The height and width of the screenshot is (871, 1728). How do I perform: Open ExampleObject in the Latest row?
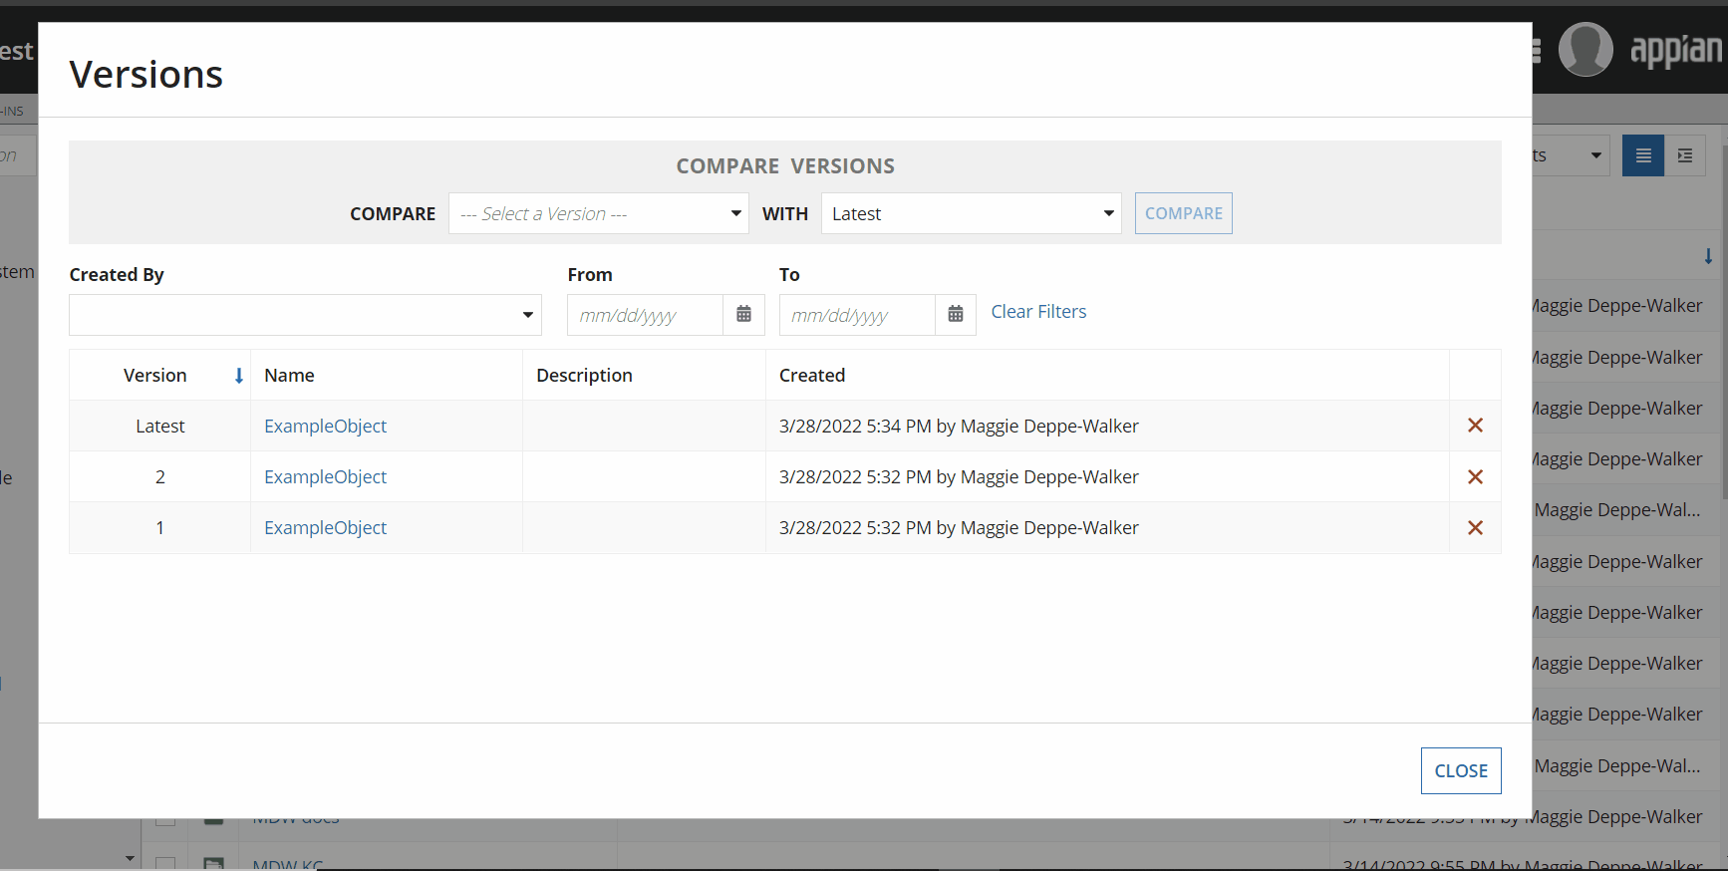tap(325, 426)
